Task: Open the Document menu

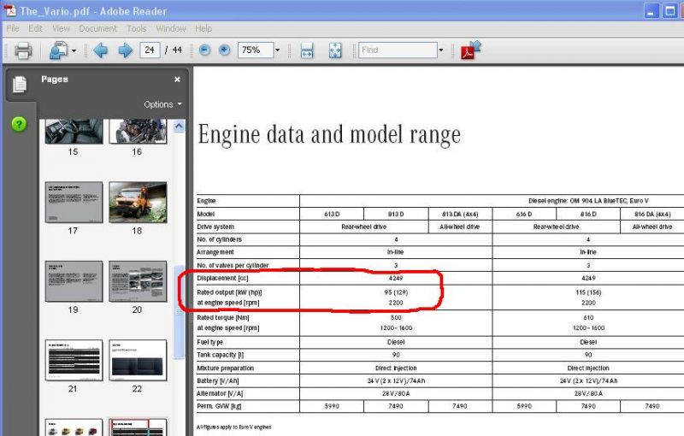Action: coord(97,28)
